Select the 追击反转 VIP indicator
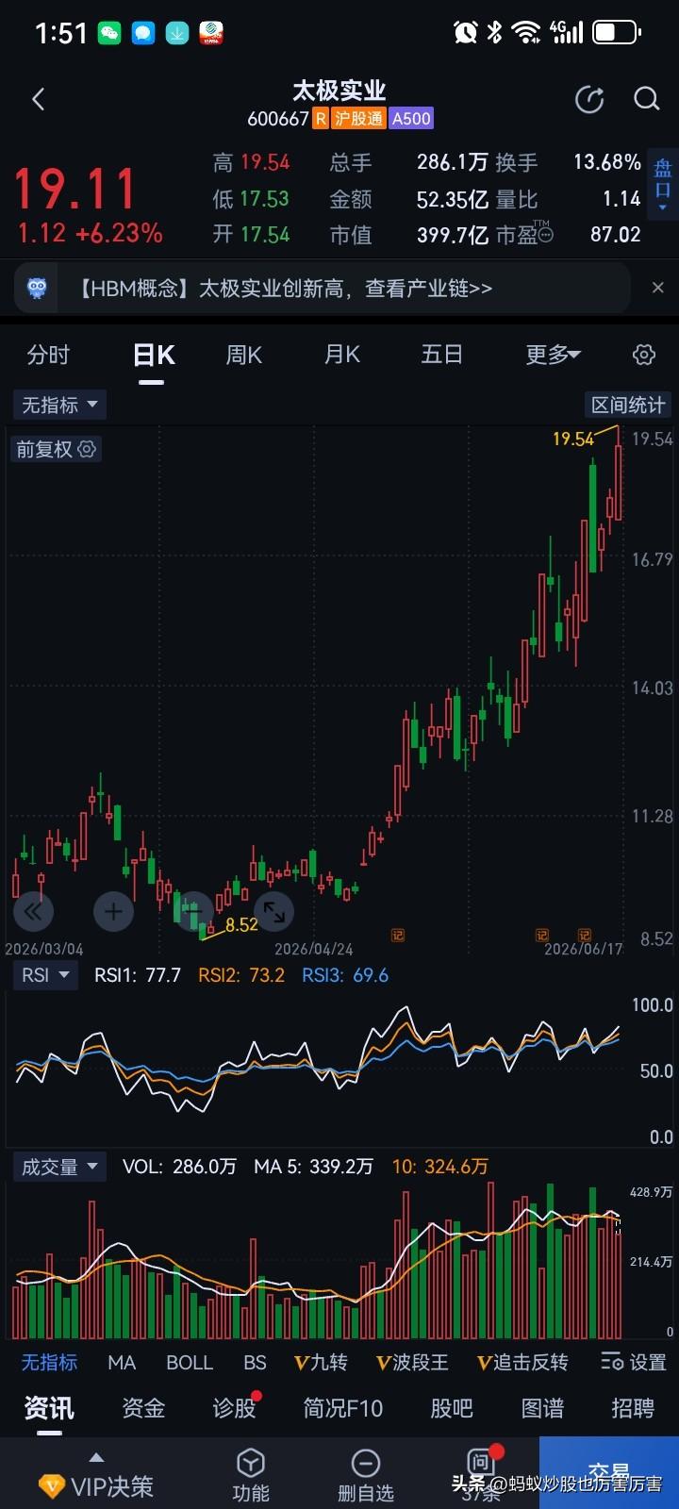This screenshot has height=1509, width=679. click(522, 1362)
